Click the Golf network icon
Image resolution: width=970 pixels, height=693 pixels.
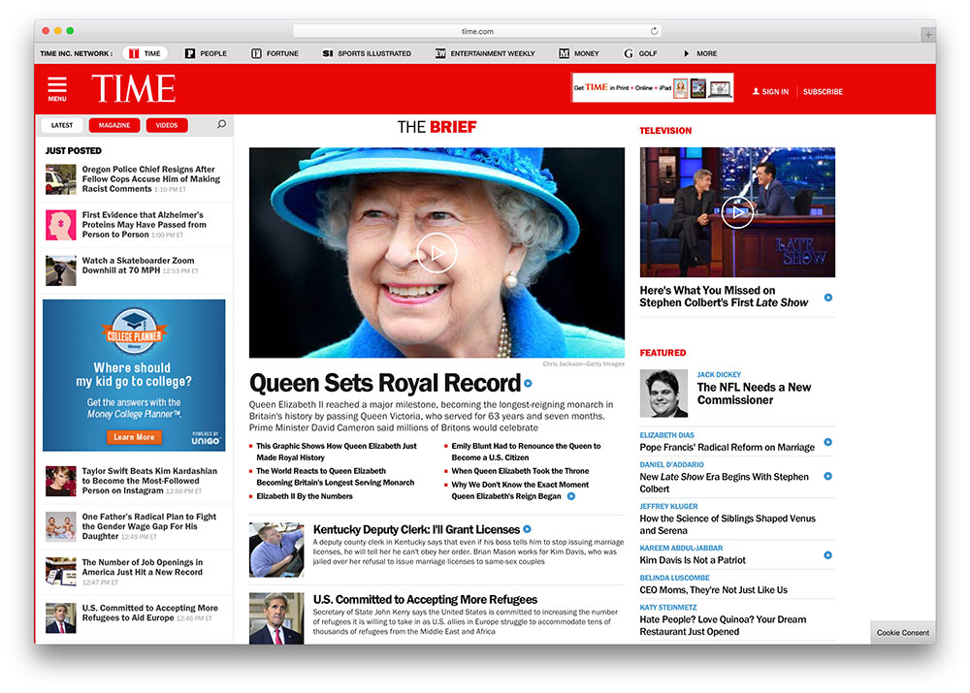point(629,53)
